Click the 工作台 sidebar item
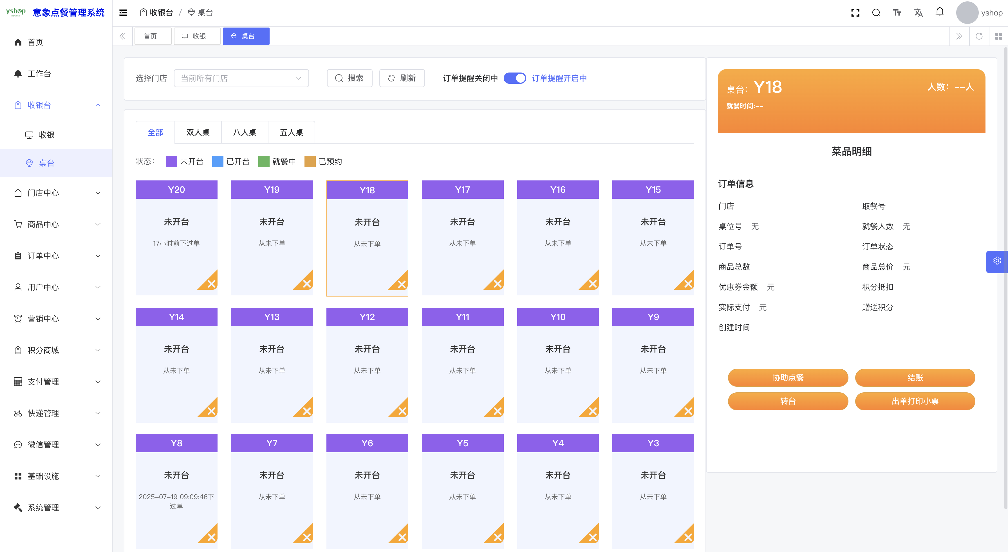Screen dimensions: 1008x552 [39, 73]
